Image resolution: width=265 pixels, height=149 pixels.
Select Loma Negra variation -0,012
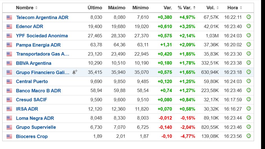[166, 118]
